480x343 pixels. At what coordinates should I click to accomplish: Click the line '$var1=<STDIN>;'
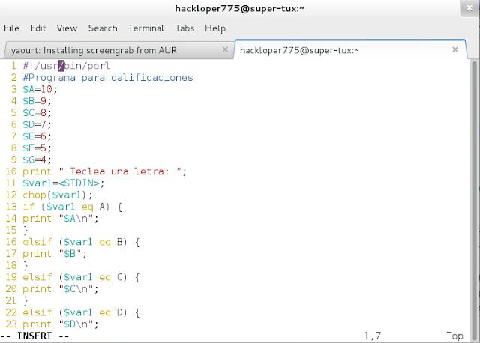point(63,183)
